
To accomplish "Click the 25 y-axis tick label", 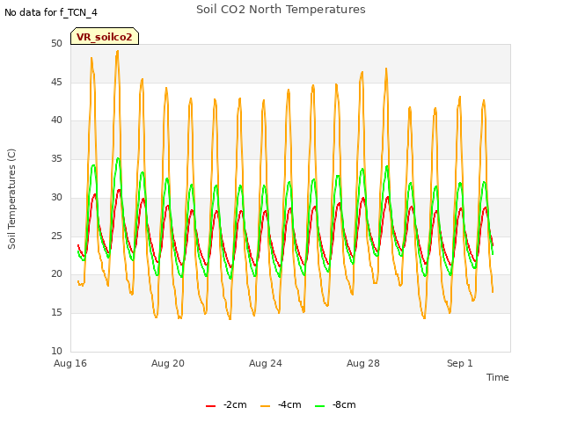I will 56,236.
